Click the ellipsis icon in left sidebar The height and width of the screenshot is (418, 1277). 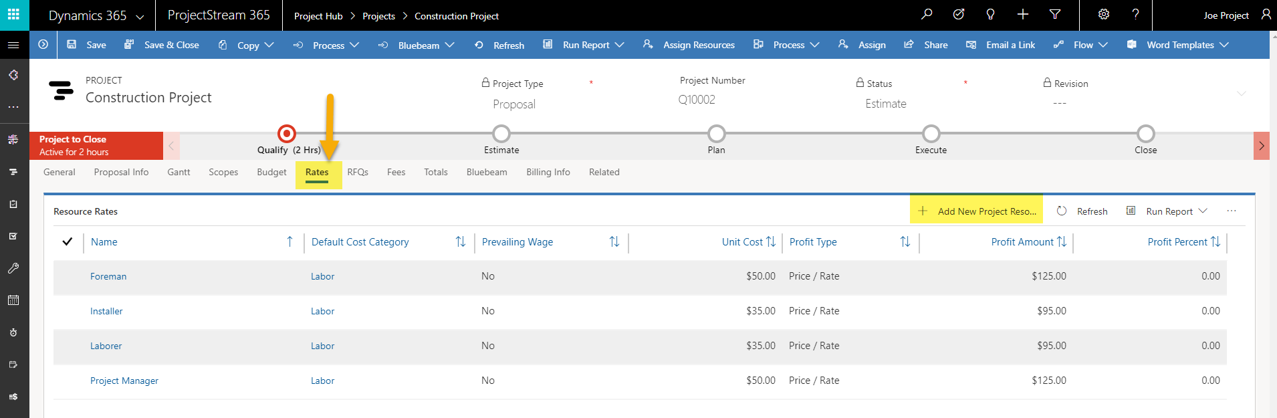click(13, 107)
